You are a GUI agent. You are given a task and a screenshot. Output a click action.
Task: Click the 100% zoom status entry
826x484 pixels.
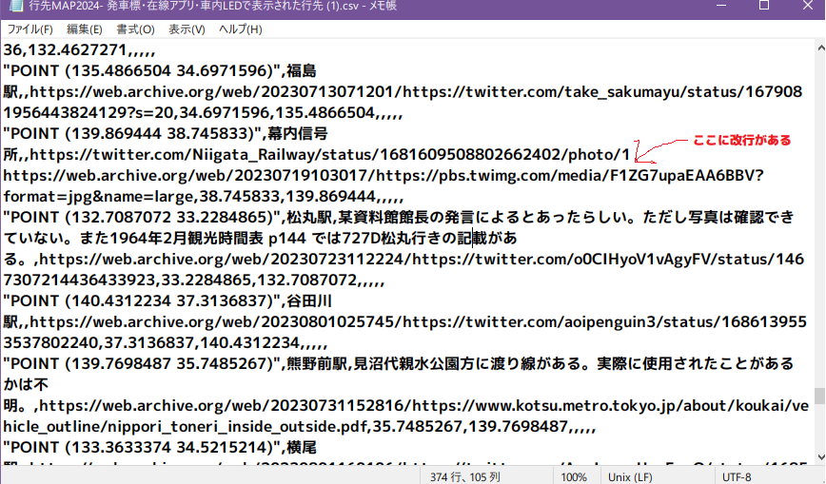[574, 477]
